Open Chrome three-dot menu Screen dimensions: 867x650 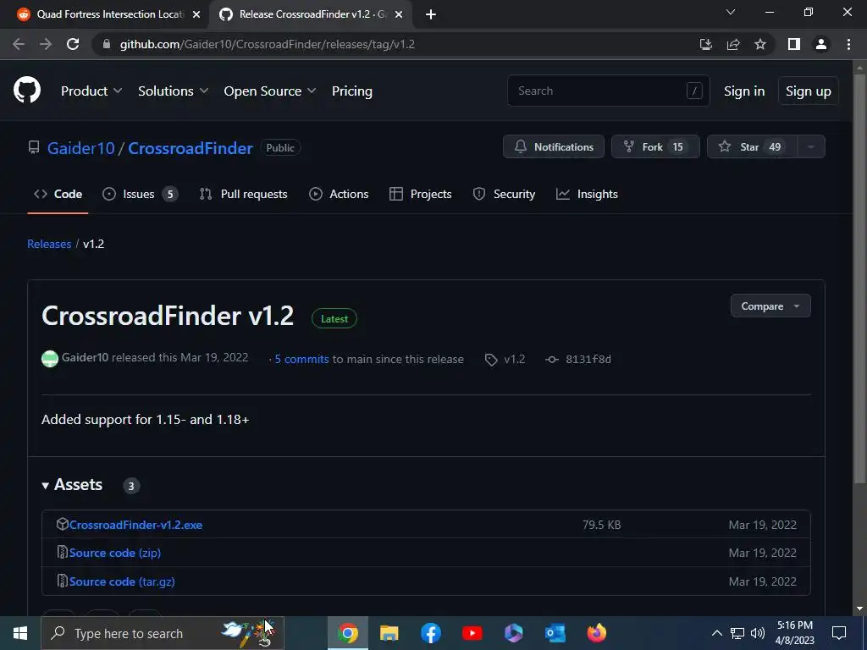(x=848, y=44)
